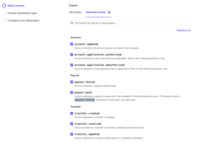Click the search magnifier icon
The image size is (212, 144).
tap(72, 23)
